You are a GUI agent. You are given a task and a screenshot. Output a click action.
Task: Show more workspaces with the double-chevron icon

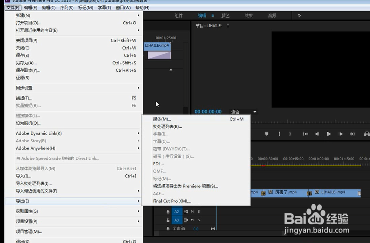[299, 15]
